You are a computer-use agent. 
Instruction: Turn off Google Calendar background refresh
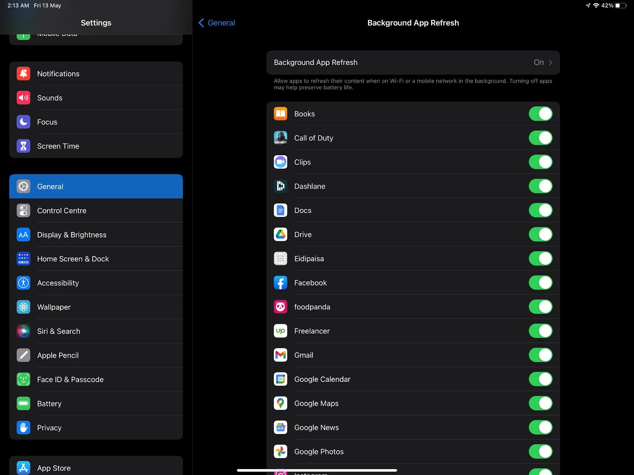click(x=540, y=380)
